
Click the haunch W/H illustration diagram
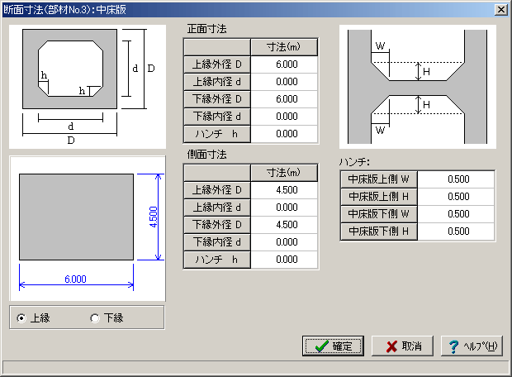[418, 87]
